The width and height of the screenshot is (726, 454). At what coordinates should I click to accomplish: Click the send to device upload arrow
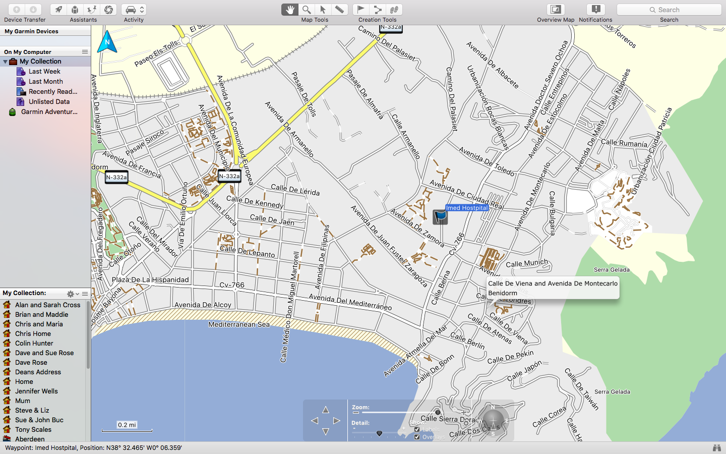[16, 10]
